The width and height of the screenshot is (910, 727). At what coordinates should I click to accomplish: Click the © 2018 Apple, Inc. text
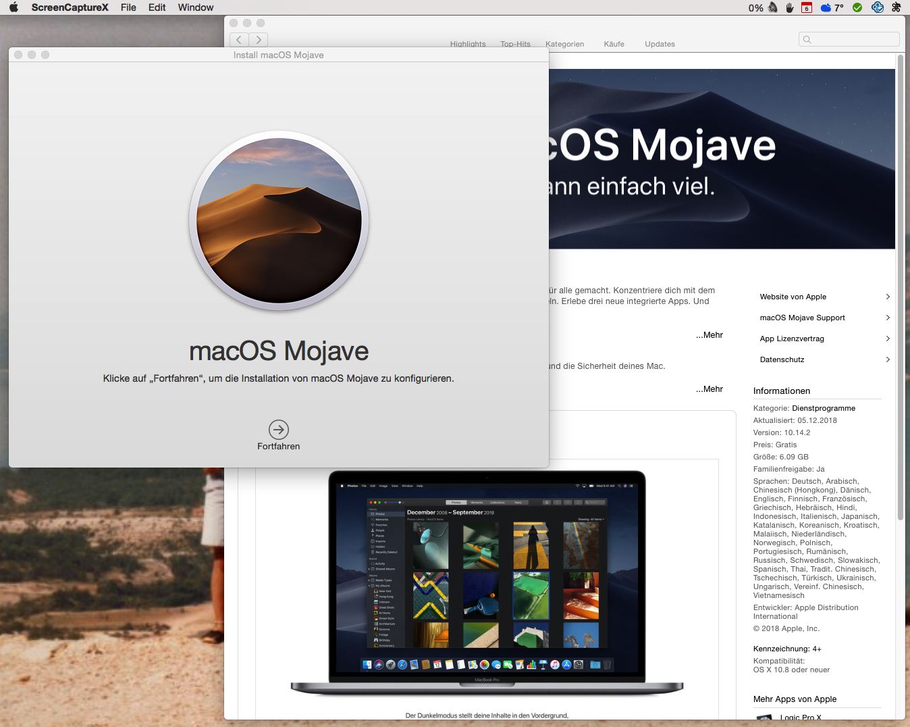pos(786,628)
